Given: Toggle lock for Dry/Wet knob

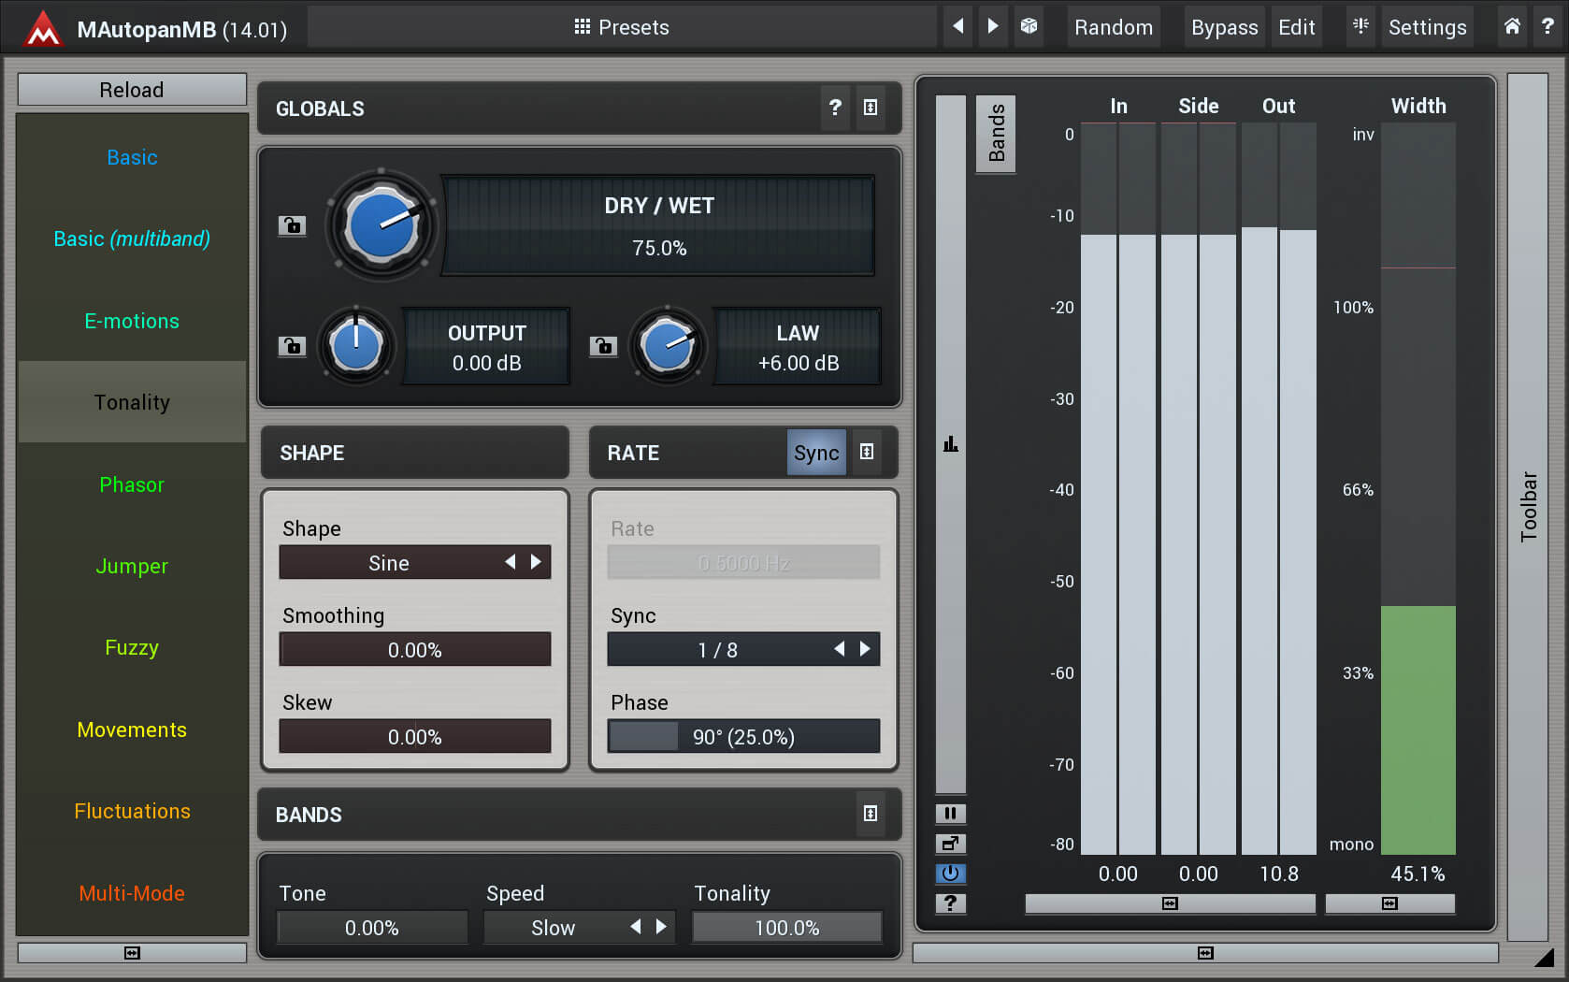Looking at the screenshot, I should (292, 225).
